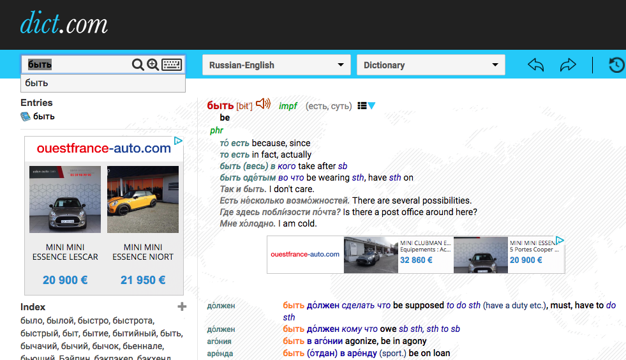This screenshot has height=360, width=626.
Task: Open MINI MINI ESSENCE NIORT ad thumbnail
Action: point(142,200)
